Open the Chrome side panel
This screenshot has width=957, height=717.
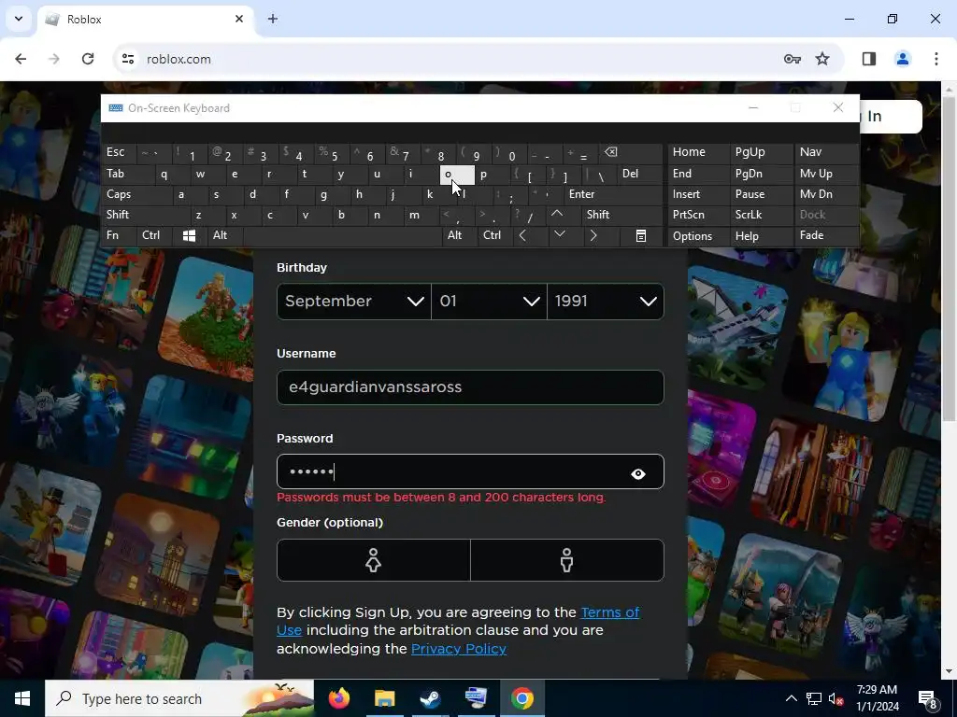[x=869, y=59]
